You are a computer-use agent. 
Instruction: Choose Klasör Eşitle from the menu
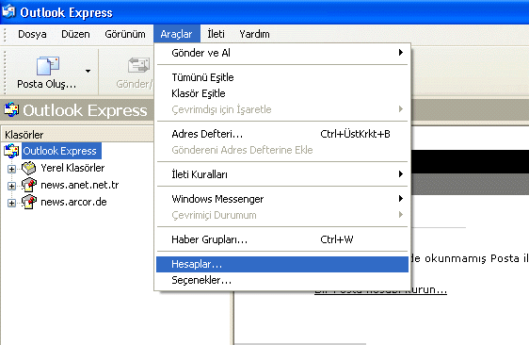pos(282,93)
